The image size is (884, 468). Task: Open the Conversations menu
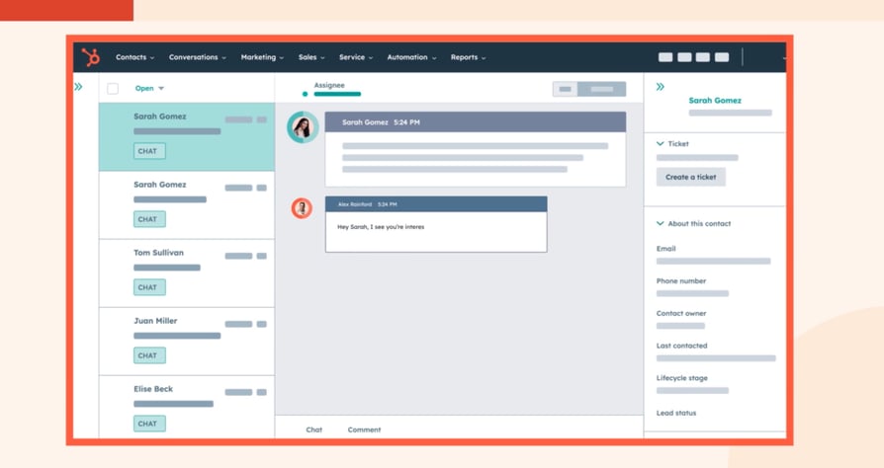click(198, 57)
